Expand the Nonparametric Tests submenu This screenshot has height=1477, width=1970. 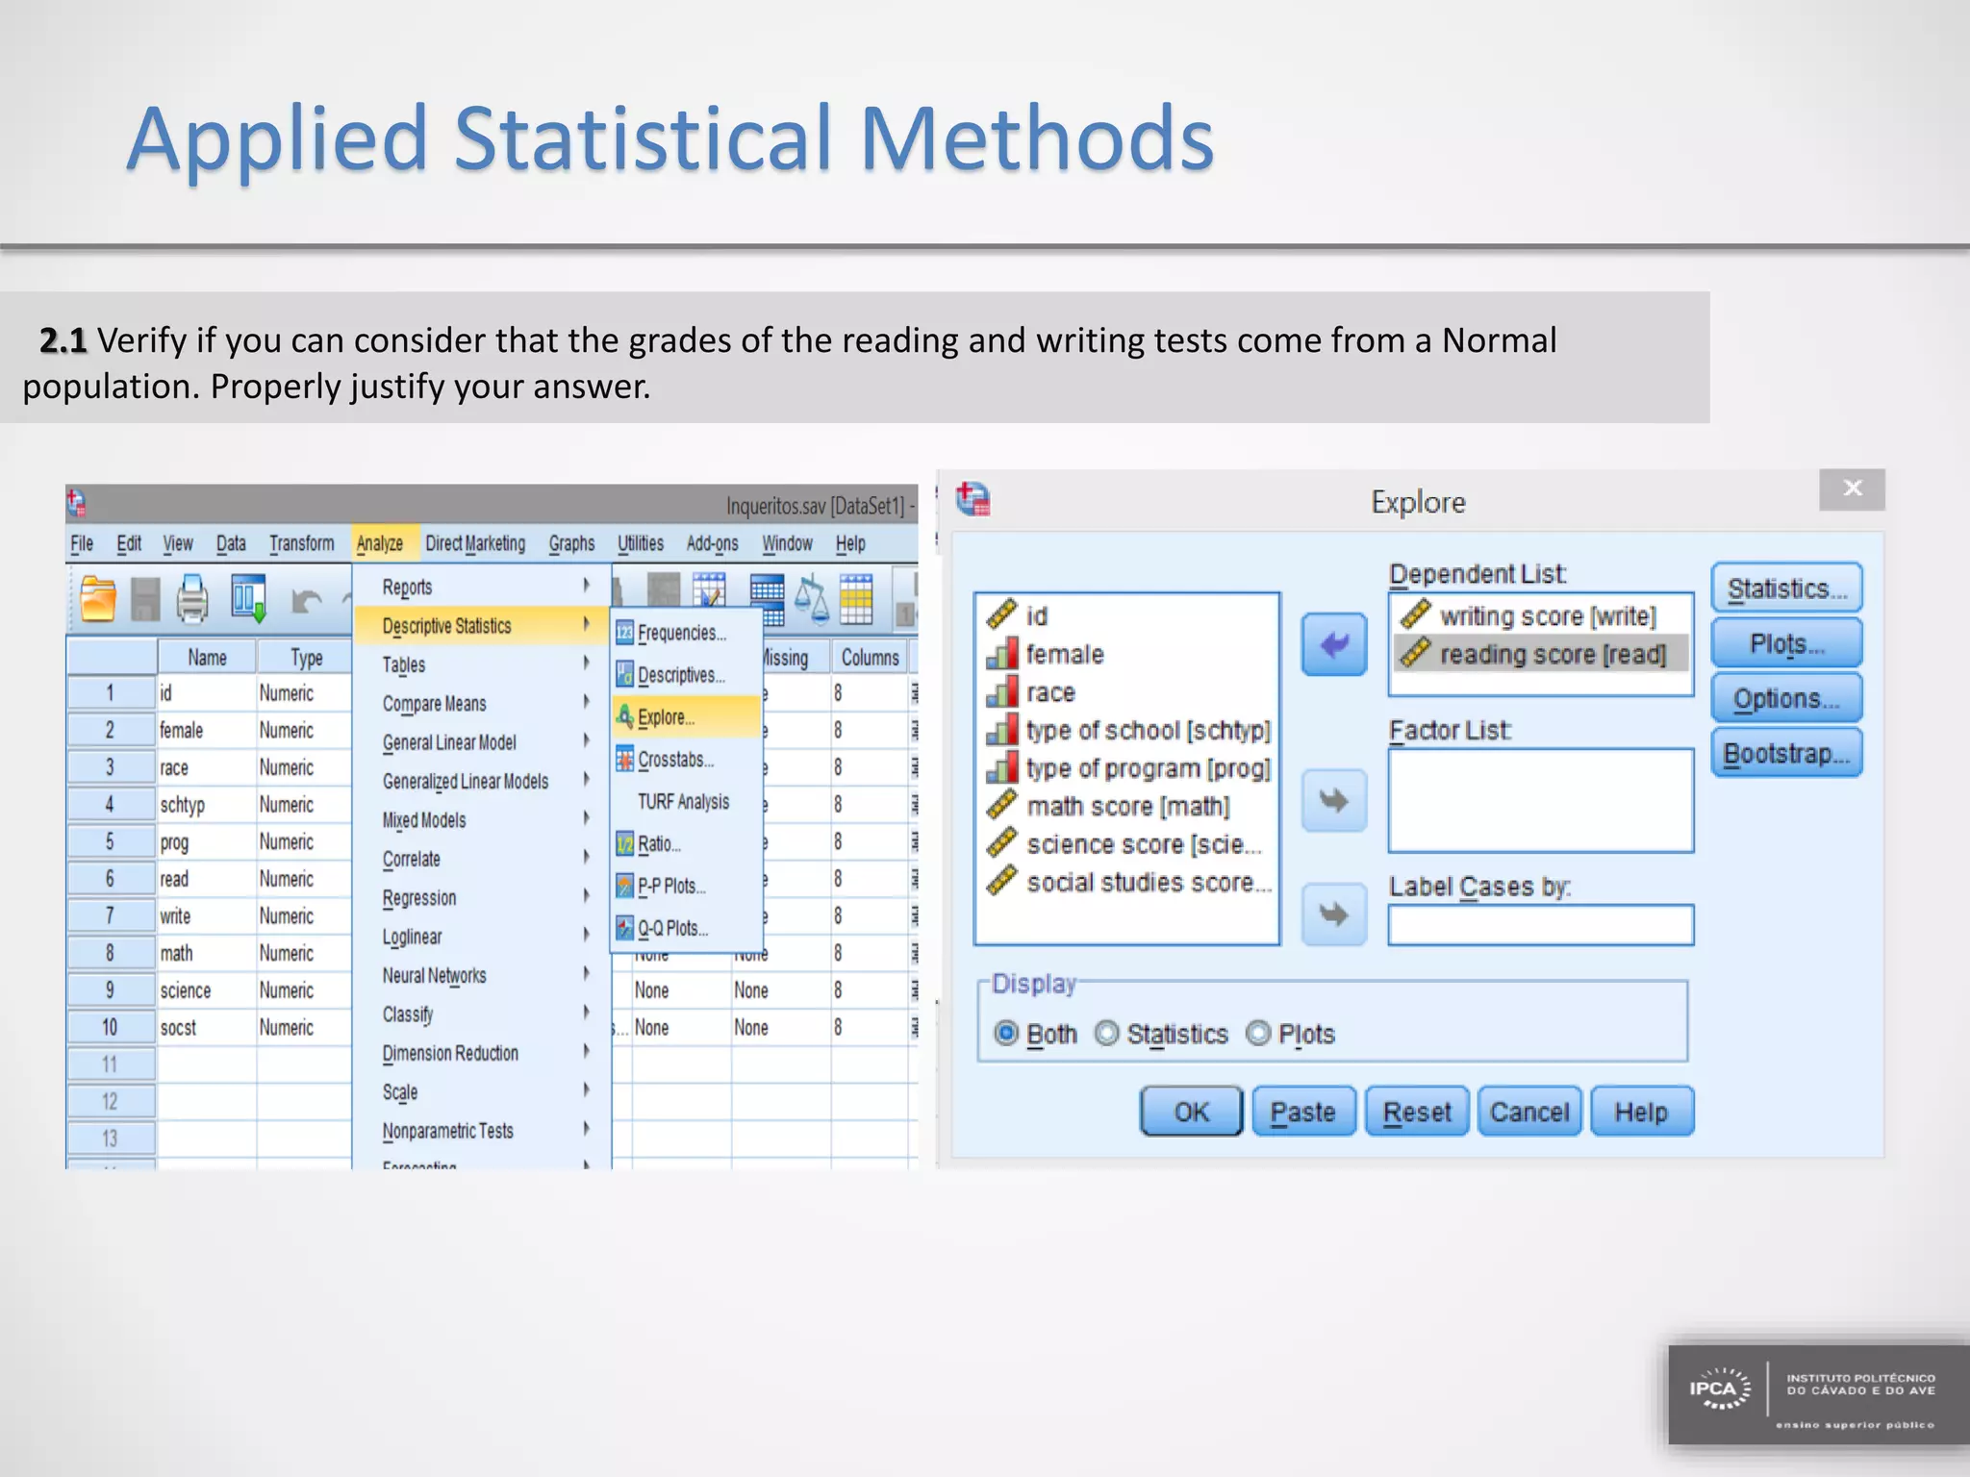pyautogui.click(x=481, y=1131)
